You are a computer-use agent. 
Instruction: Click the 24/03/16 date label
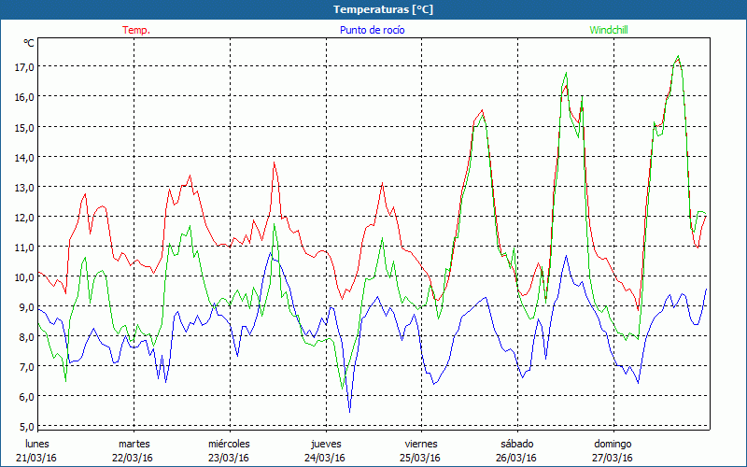pyautogui.click(x=325, y=458)
